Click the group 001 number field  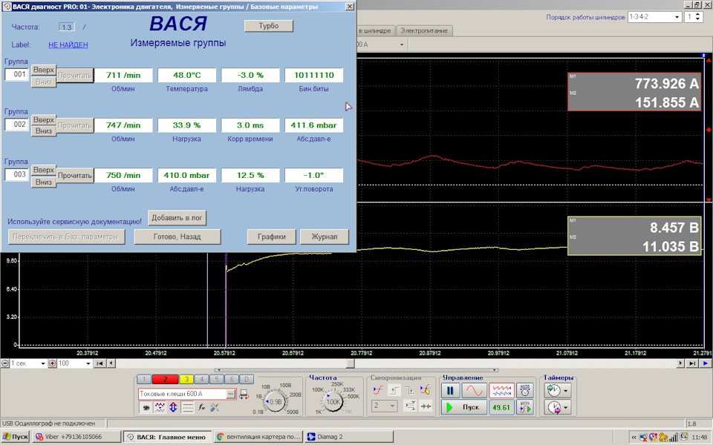(17, 74)
